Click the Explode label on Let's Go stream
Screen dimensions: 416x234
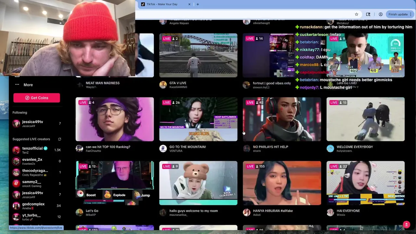coord(119,195)
